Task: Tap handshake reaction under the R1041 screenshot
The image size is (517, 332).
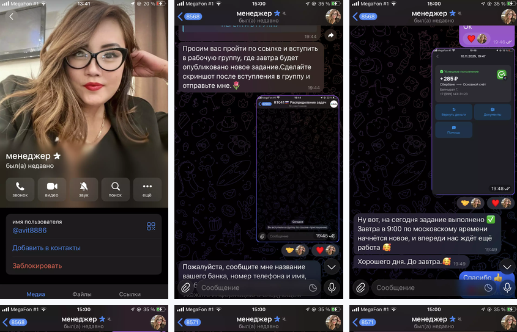Action: tap(295, 250)
